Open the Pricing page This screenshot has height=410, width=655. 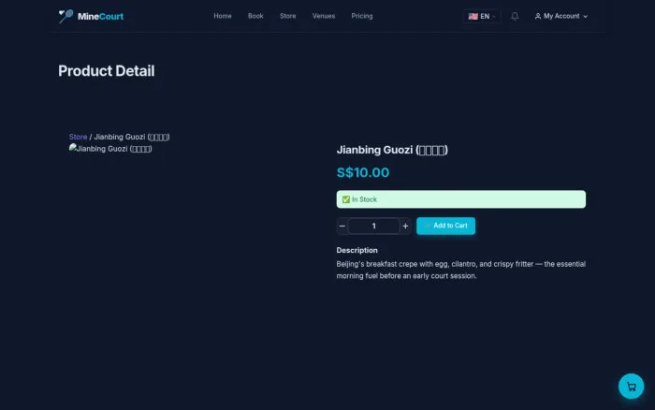(362, 16)
